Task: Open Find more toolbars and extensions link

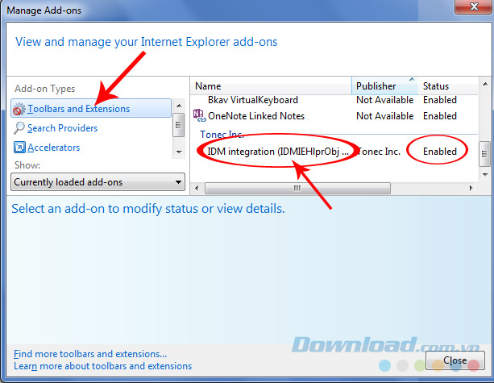Action: click(90, 354)
